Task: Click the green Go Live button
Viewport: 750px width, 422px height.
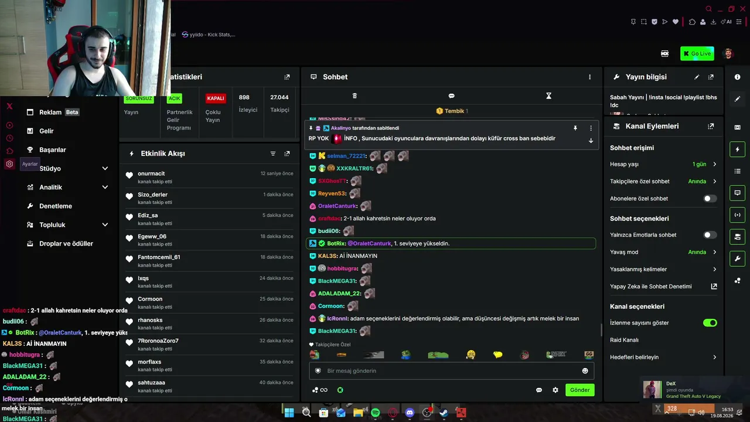Action: pyautogui.click(x=697, y=53)
